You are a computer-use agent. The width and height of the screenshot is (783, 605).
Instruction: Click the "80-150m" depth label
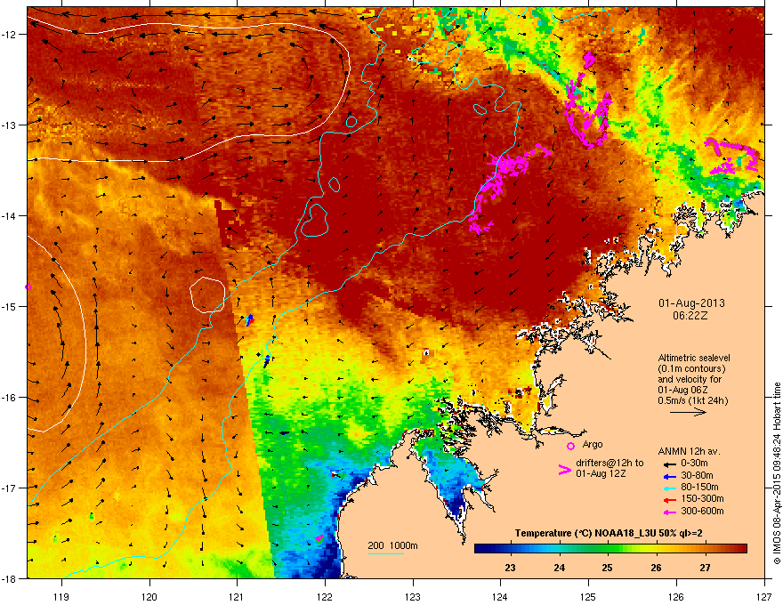coord(699,488)
